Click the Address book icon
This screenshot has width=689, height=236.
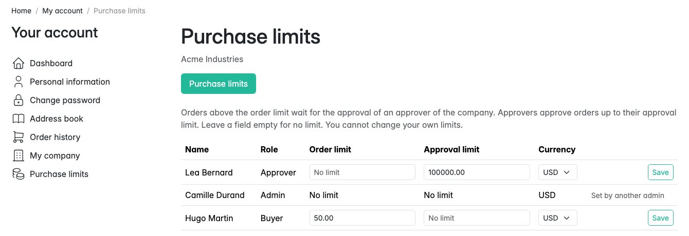[19, 119]
